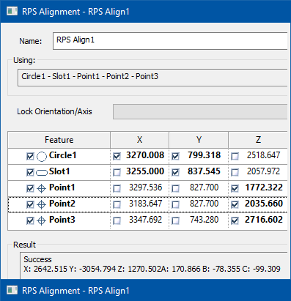Click the X value 3255.000
291x301 pixels.
145,171
